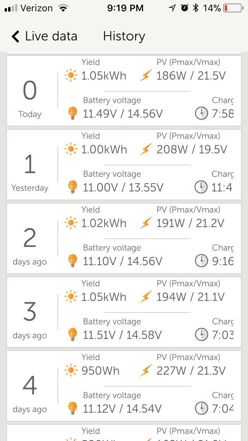Screen dimensions: 248x441
Task: Tap the lightning bolt icon for 3 days ago
Action: click(146, 297)
